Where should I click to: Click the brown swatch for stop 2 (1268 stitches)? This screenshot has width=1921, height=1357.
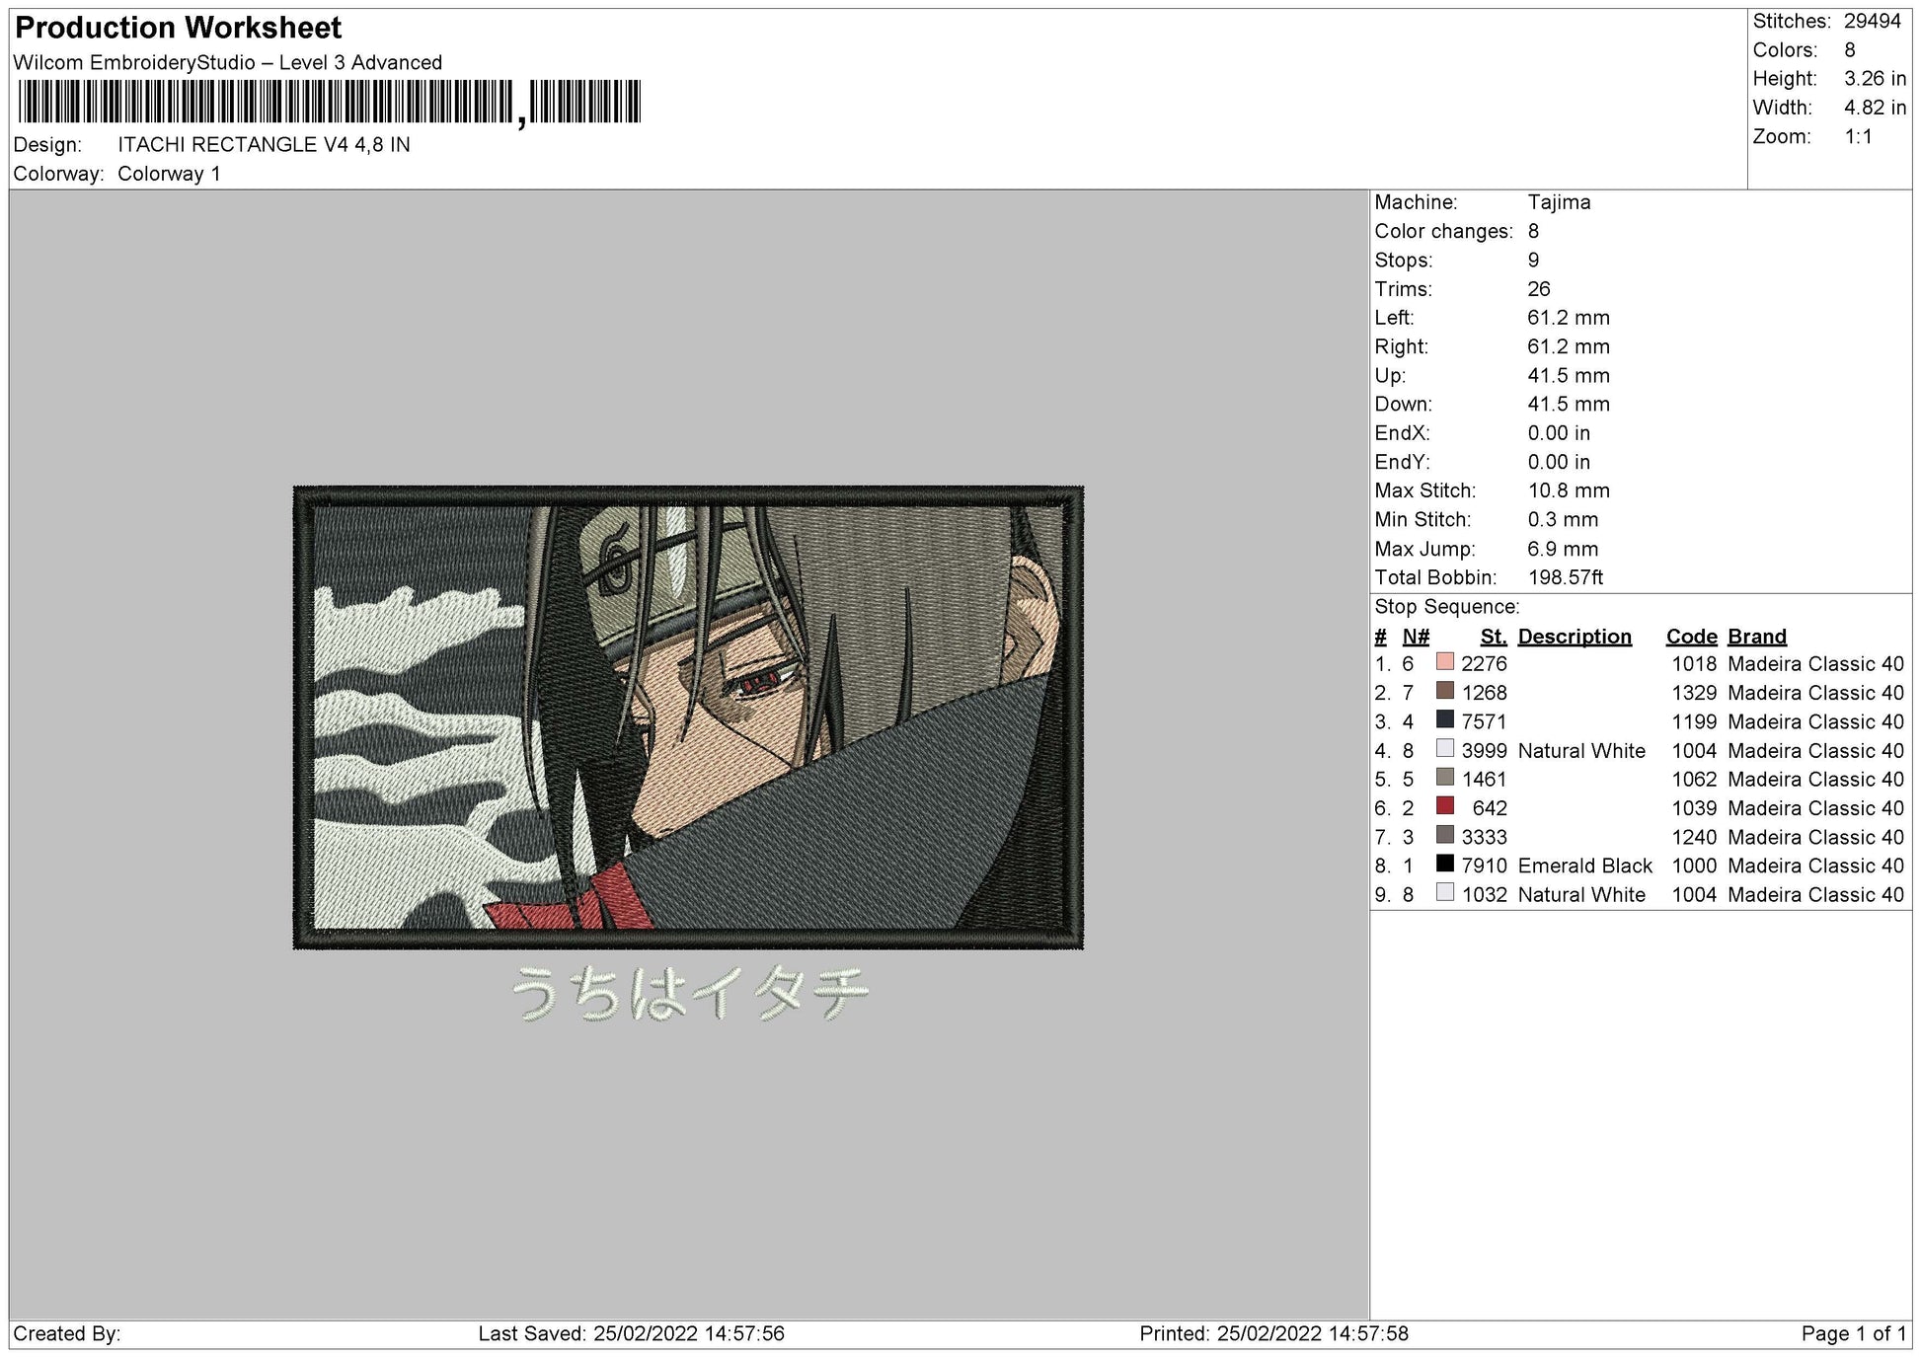click(1445, 691)
